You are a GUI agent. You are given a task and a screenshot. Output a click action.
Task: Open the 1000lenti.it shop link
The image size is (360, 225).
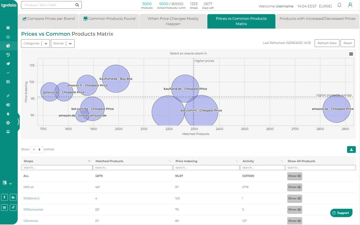point(31,198)
